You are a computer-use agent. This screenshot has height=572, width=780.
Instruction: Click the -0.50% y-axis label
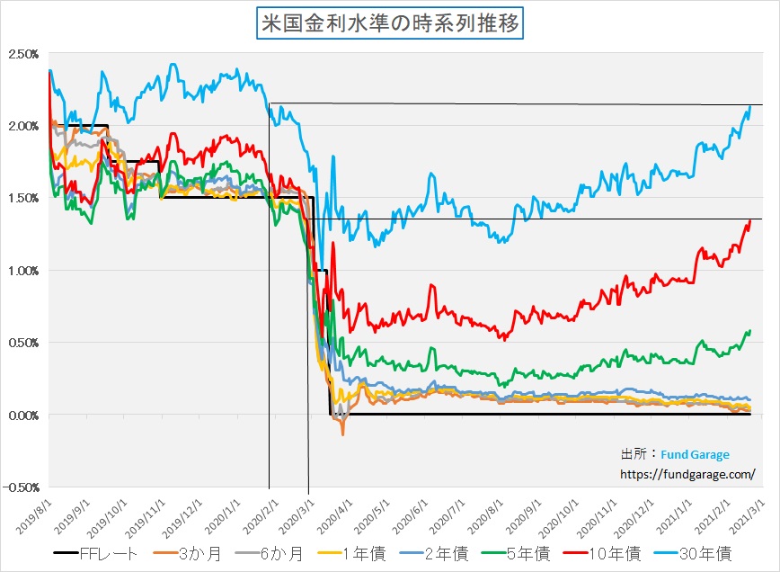[x=22, y=487]
